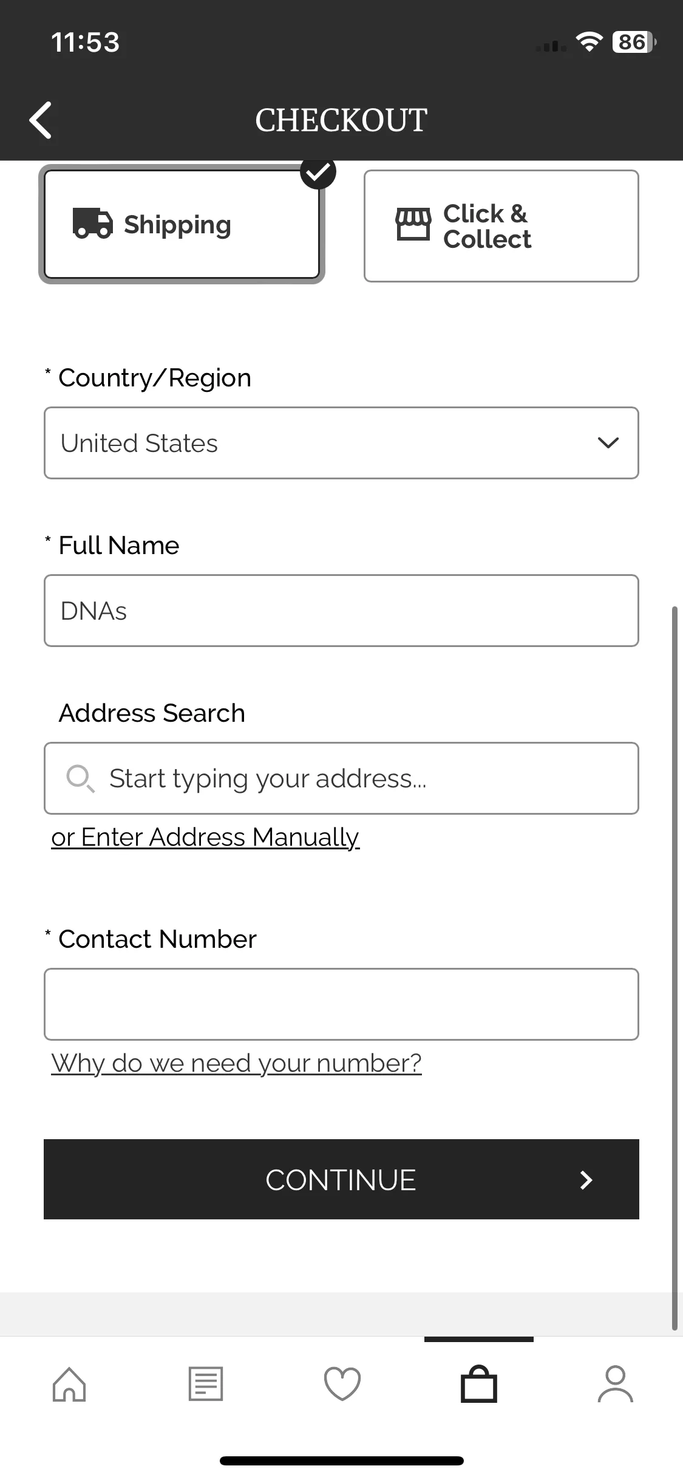This screenshot has height=1480, width=683.
Task: Open the 'or Enter Address Manually' link
Action: (205, 837)
